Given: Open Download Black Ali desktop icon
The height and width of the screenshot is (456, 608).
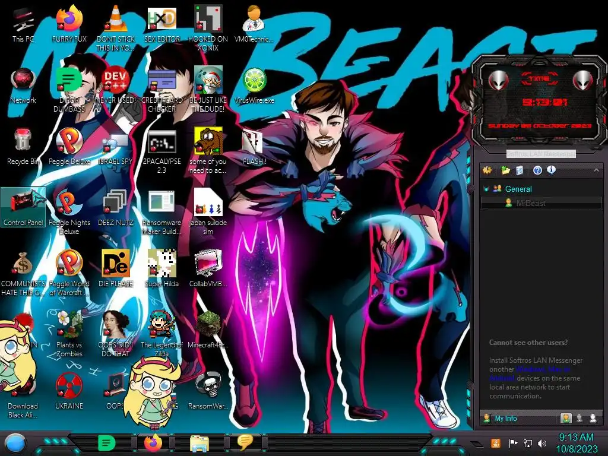Looking at the screenshot, I should pyautogui.click(x=23, y=395).
